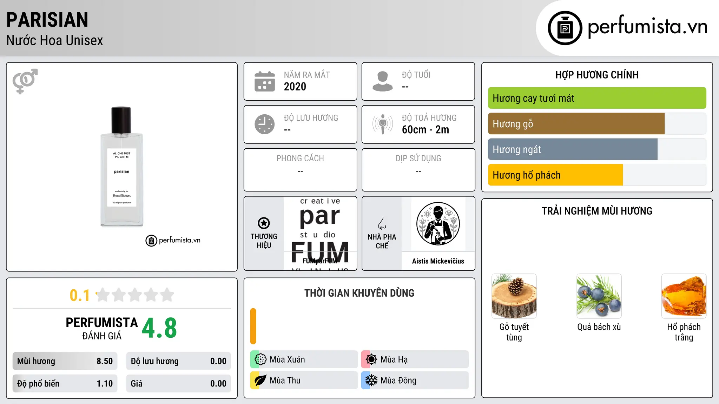
Task: Click the sillage icon beside Độ toả hương
Action: click(x=383, y=124)
